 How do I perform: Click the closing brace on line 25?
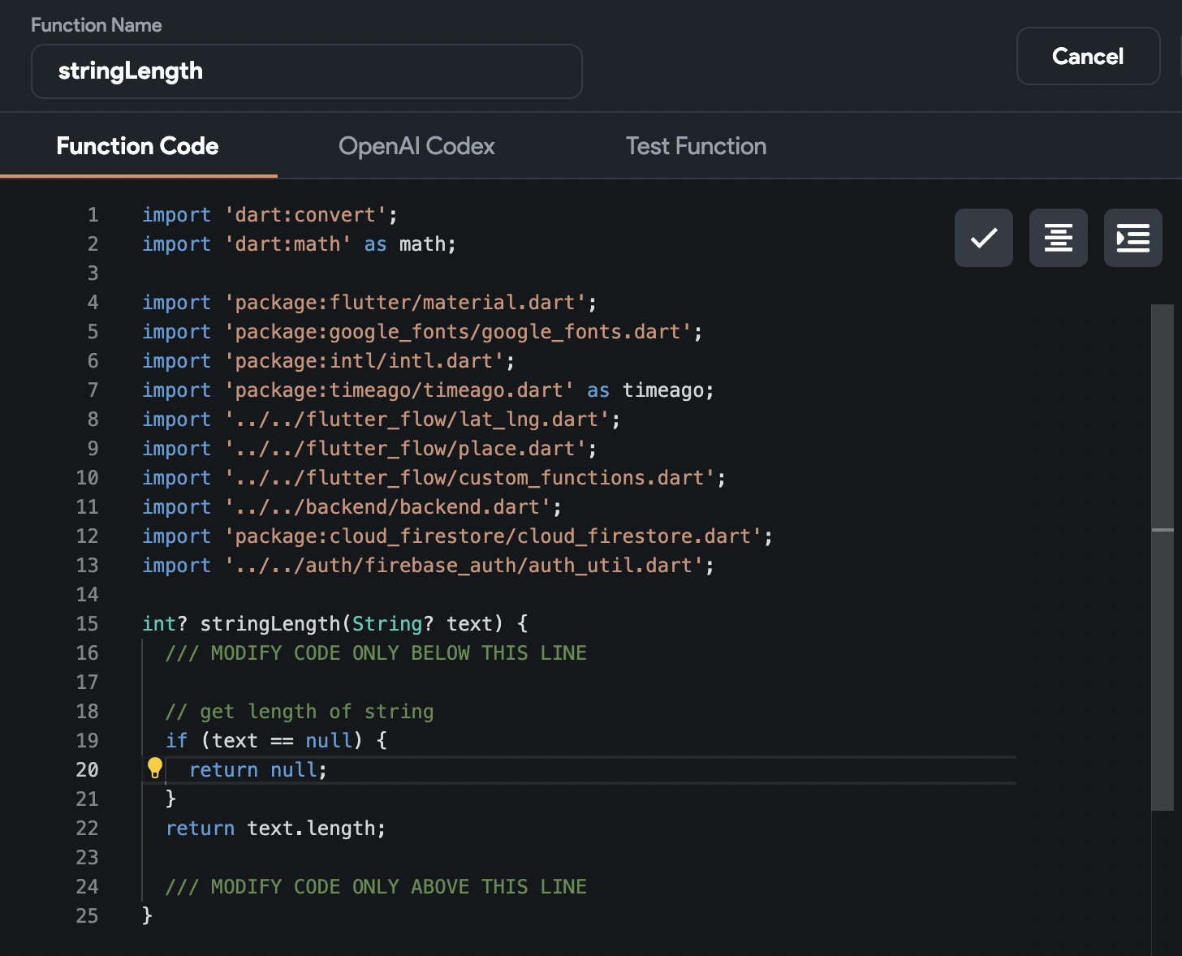point(147,916)
